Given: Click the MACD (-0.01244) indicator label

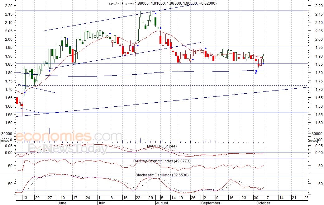Looking at the screenshot, I should (162, 146).
